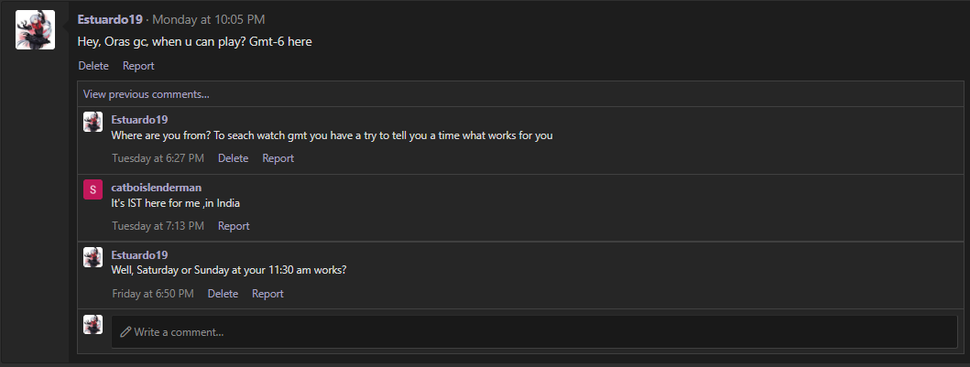Image resolution: width=970 pixels, height=367 pixels.
Task: Delete the Tuesday 6:27 PM comment
Action: click(x=234, y=158)
